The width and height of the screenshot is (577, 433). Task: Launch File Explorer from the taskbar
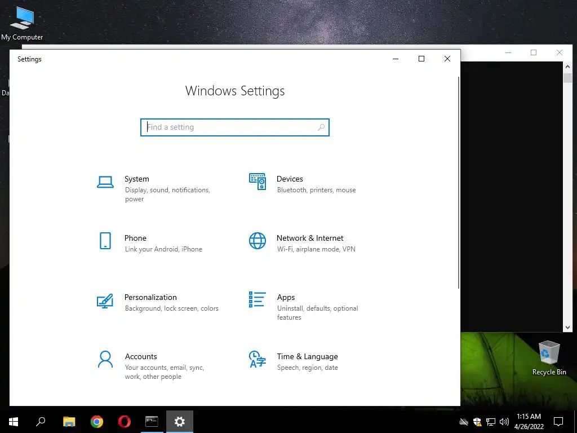click(69, 422)
